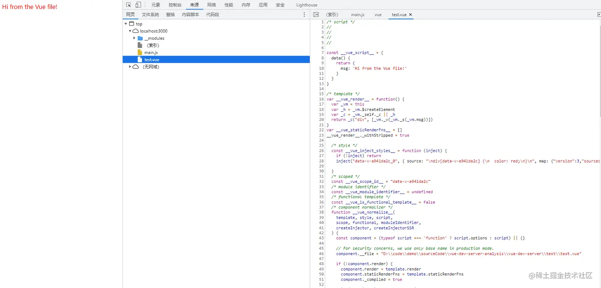Click the 'if (!component.render) {' line

[364, 264]
